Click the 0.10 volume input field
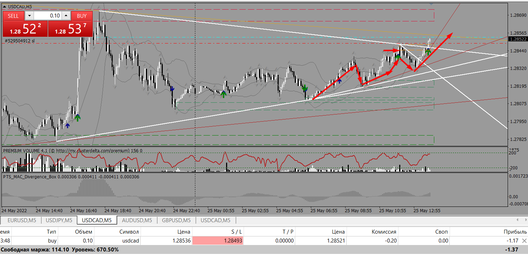Screen dimensions: 528x260 48,16
